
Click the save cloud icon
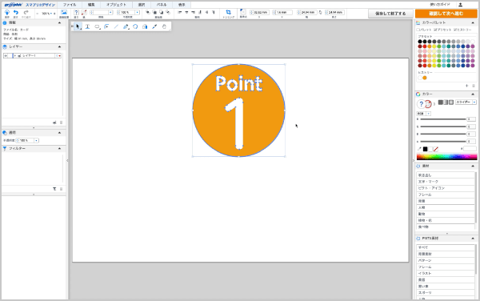click(x=7, y=13)
